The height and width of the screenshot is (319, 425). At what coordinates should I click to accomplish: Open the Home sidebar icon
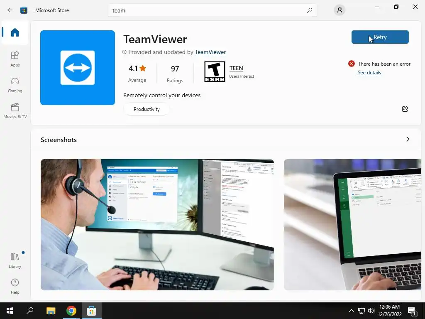(x=15, y=32)
